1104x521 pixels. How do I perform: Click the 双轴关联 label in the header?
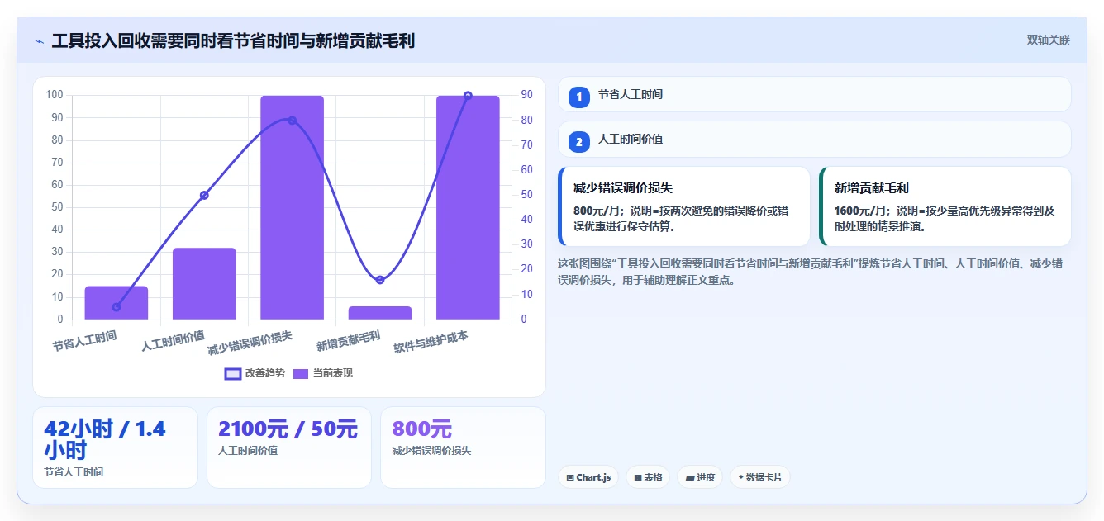point(1048,40)
